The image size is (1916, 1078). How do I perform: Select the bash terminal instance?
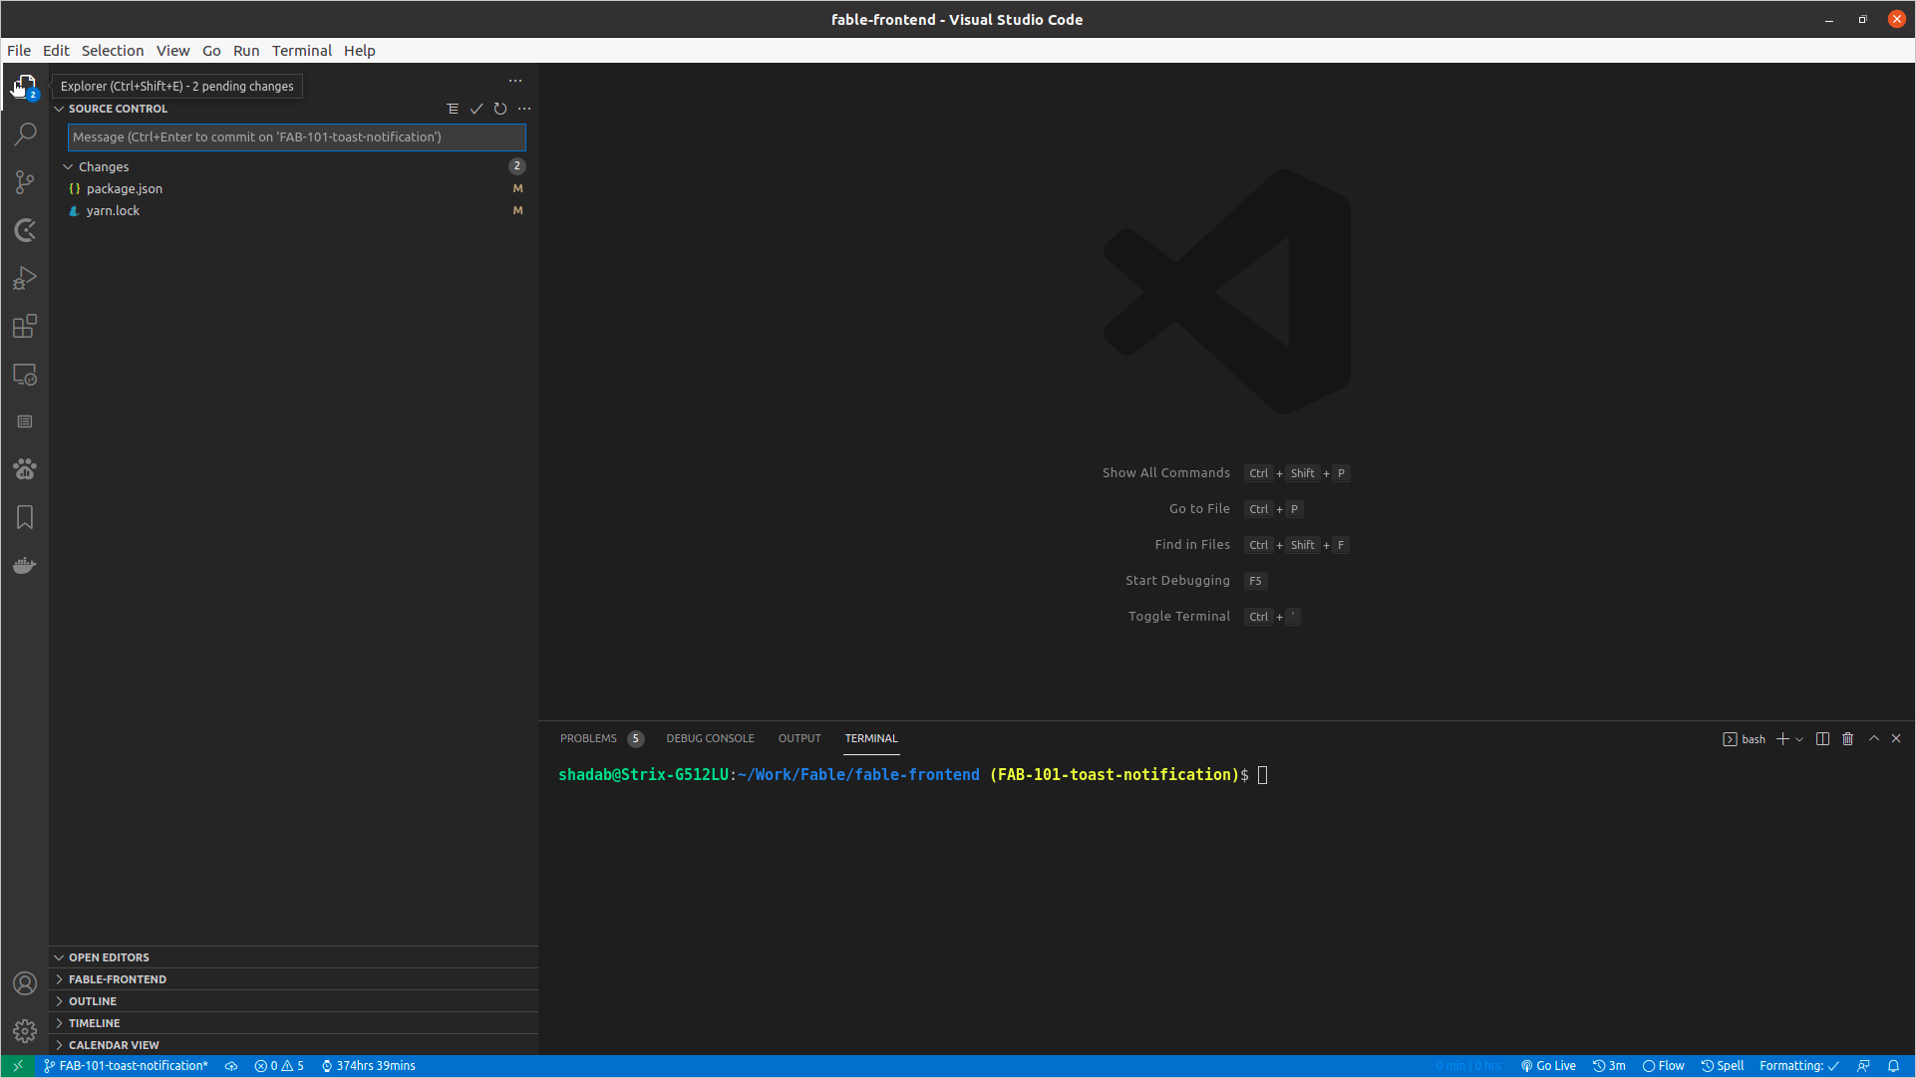coord(1744,739)
